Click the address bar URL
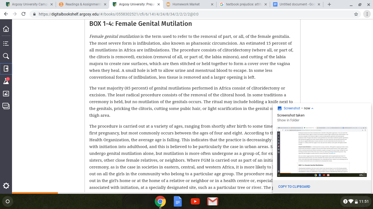 [x=119, y=14]
